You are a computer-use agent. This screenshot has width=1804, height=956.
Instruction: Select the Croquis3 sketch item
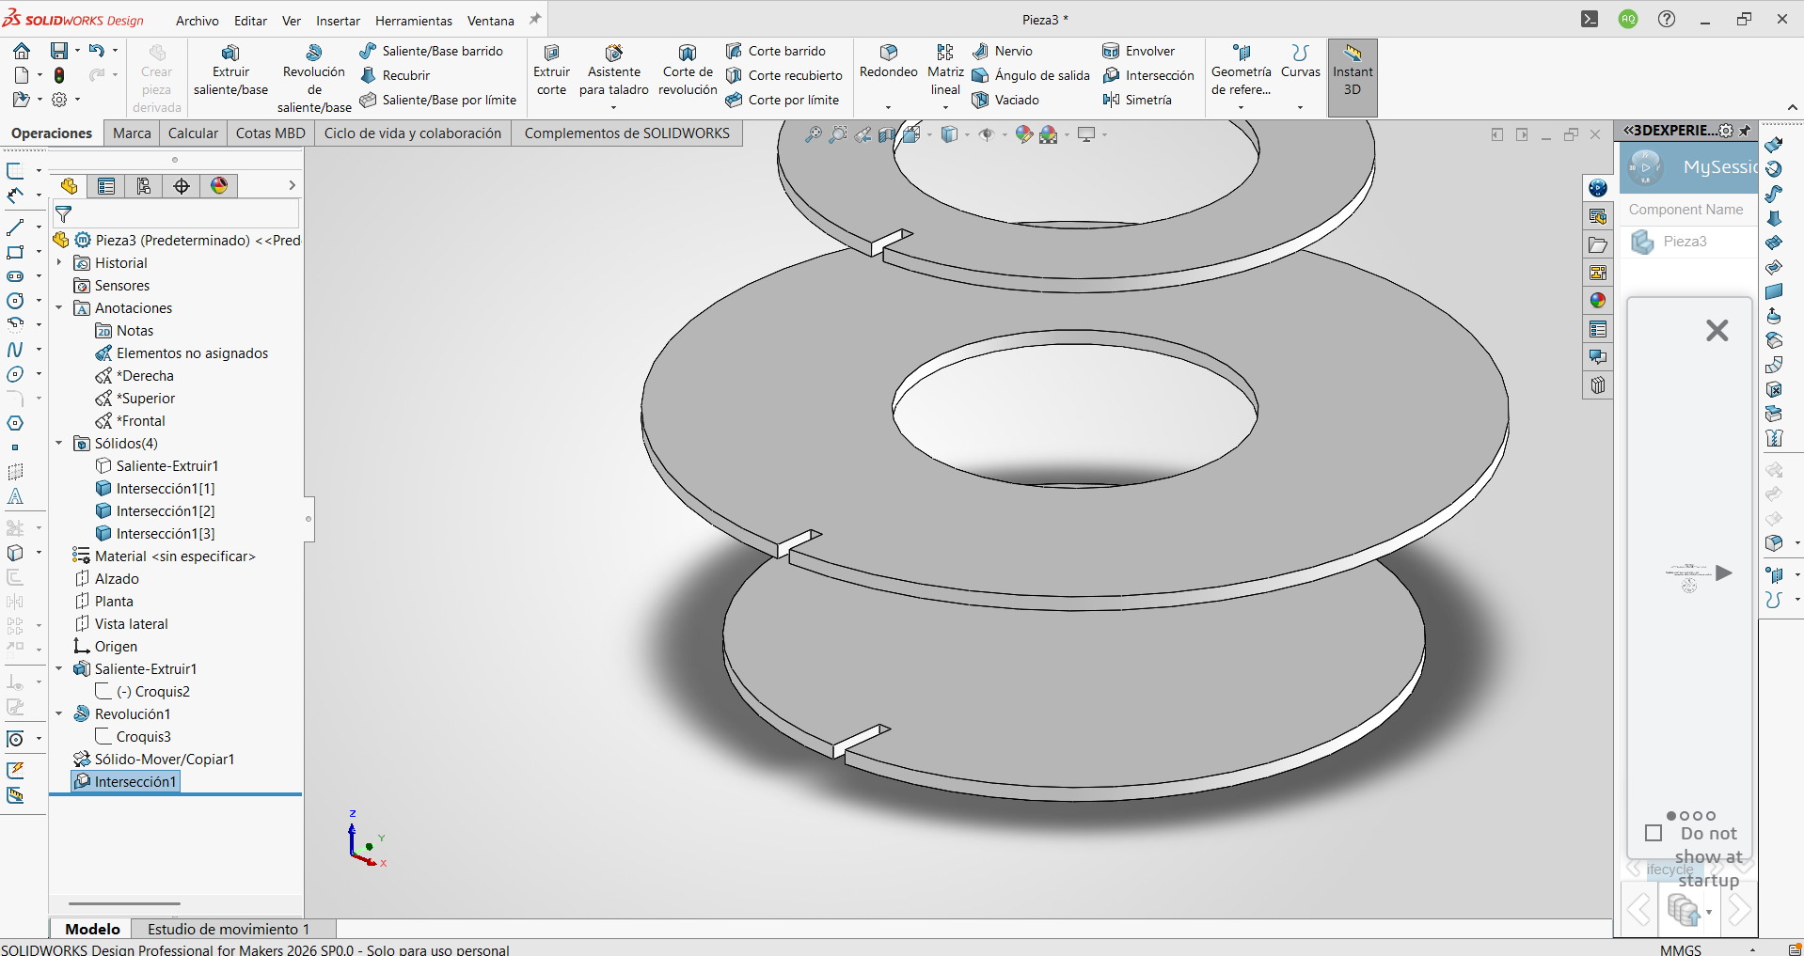(134, 737)
